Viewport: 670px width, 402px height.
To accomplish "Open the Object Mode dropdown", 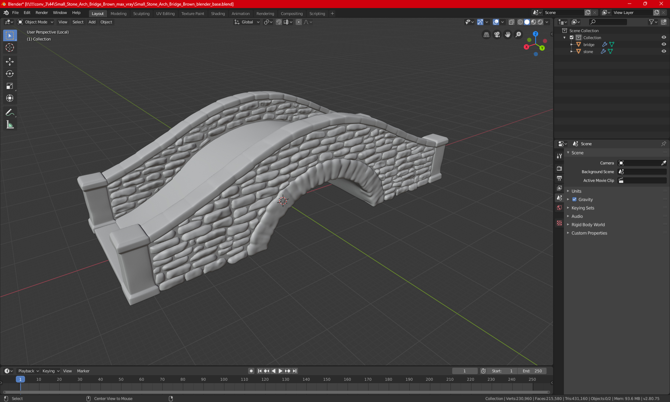I will pos(36,22).
